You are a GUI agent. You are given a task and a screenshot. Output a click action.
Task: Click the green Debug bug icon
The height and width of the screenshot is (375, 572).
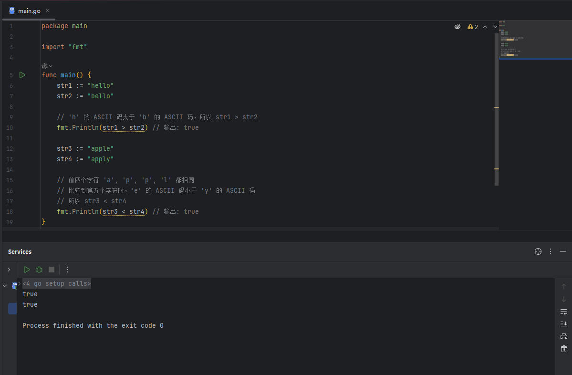click(x=39, y=270)
